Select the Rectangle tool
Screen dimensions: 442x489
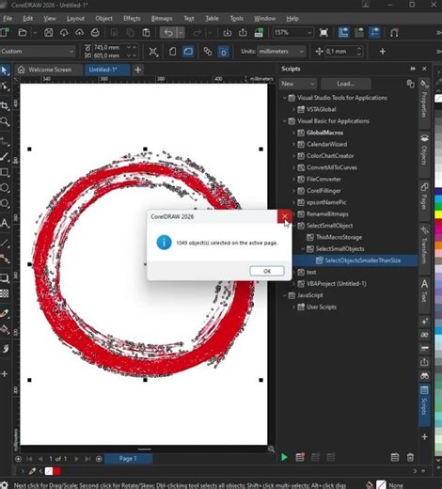pos(5,172)
